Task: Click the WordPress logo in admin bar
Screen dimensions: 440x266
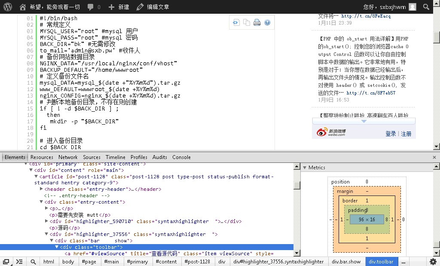Action: point(7,7)
